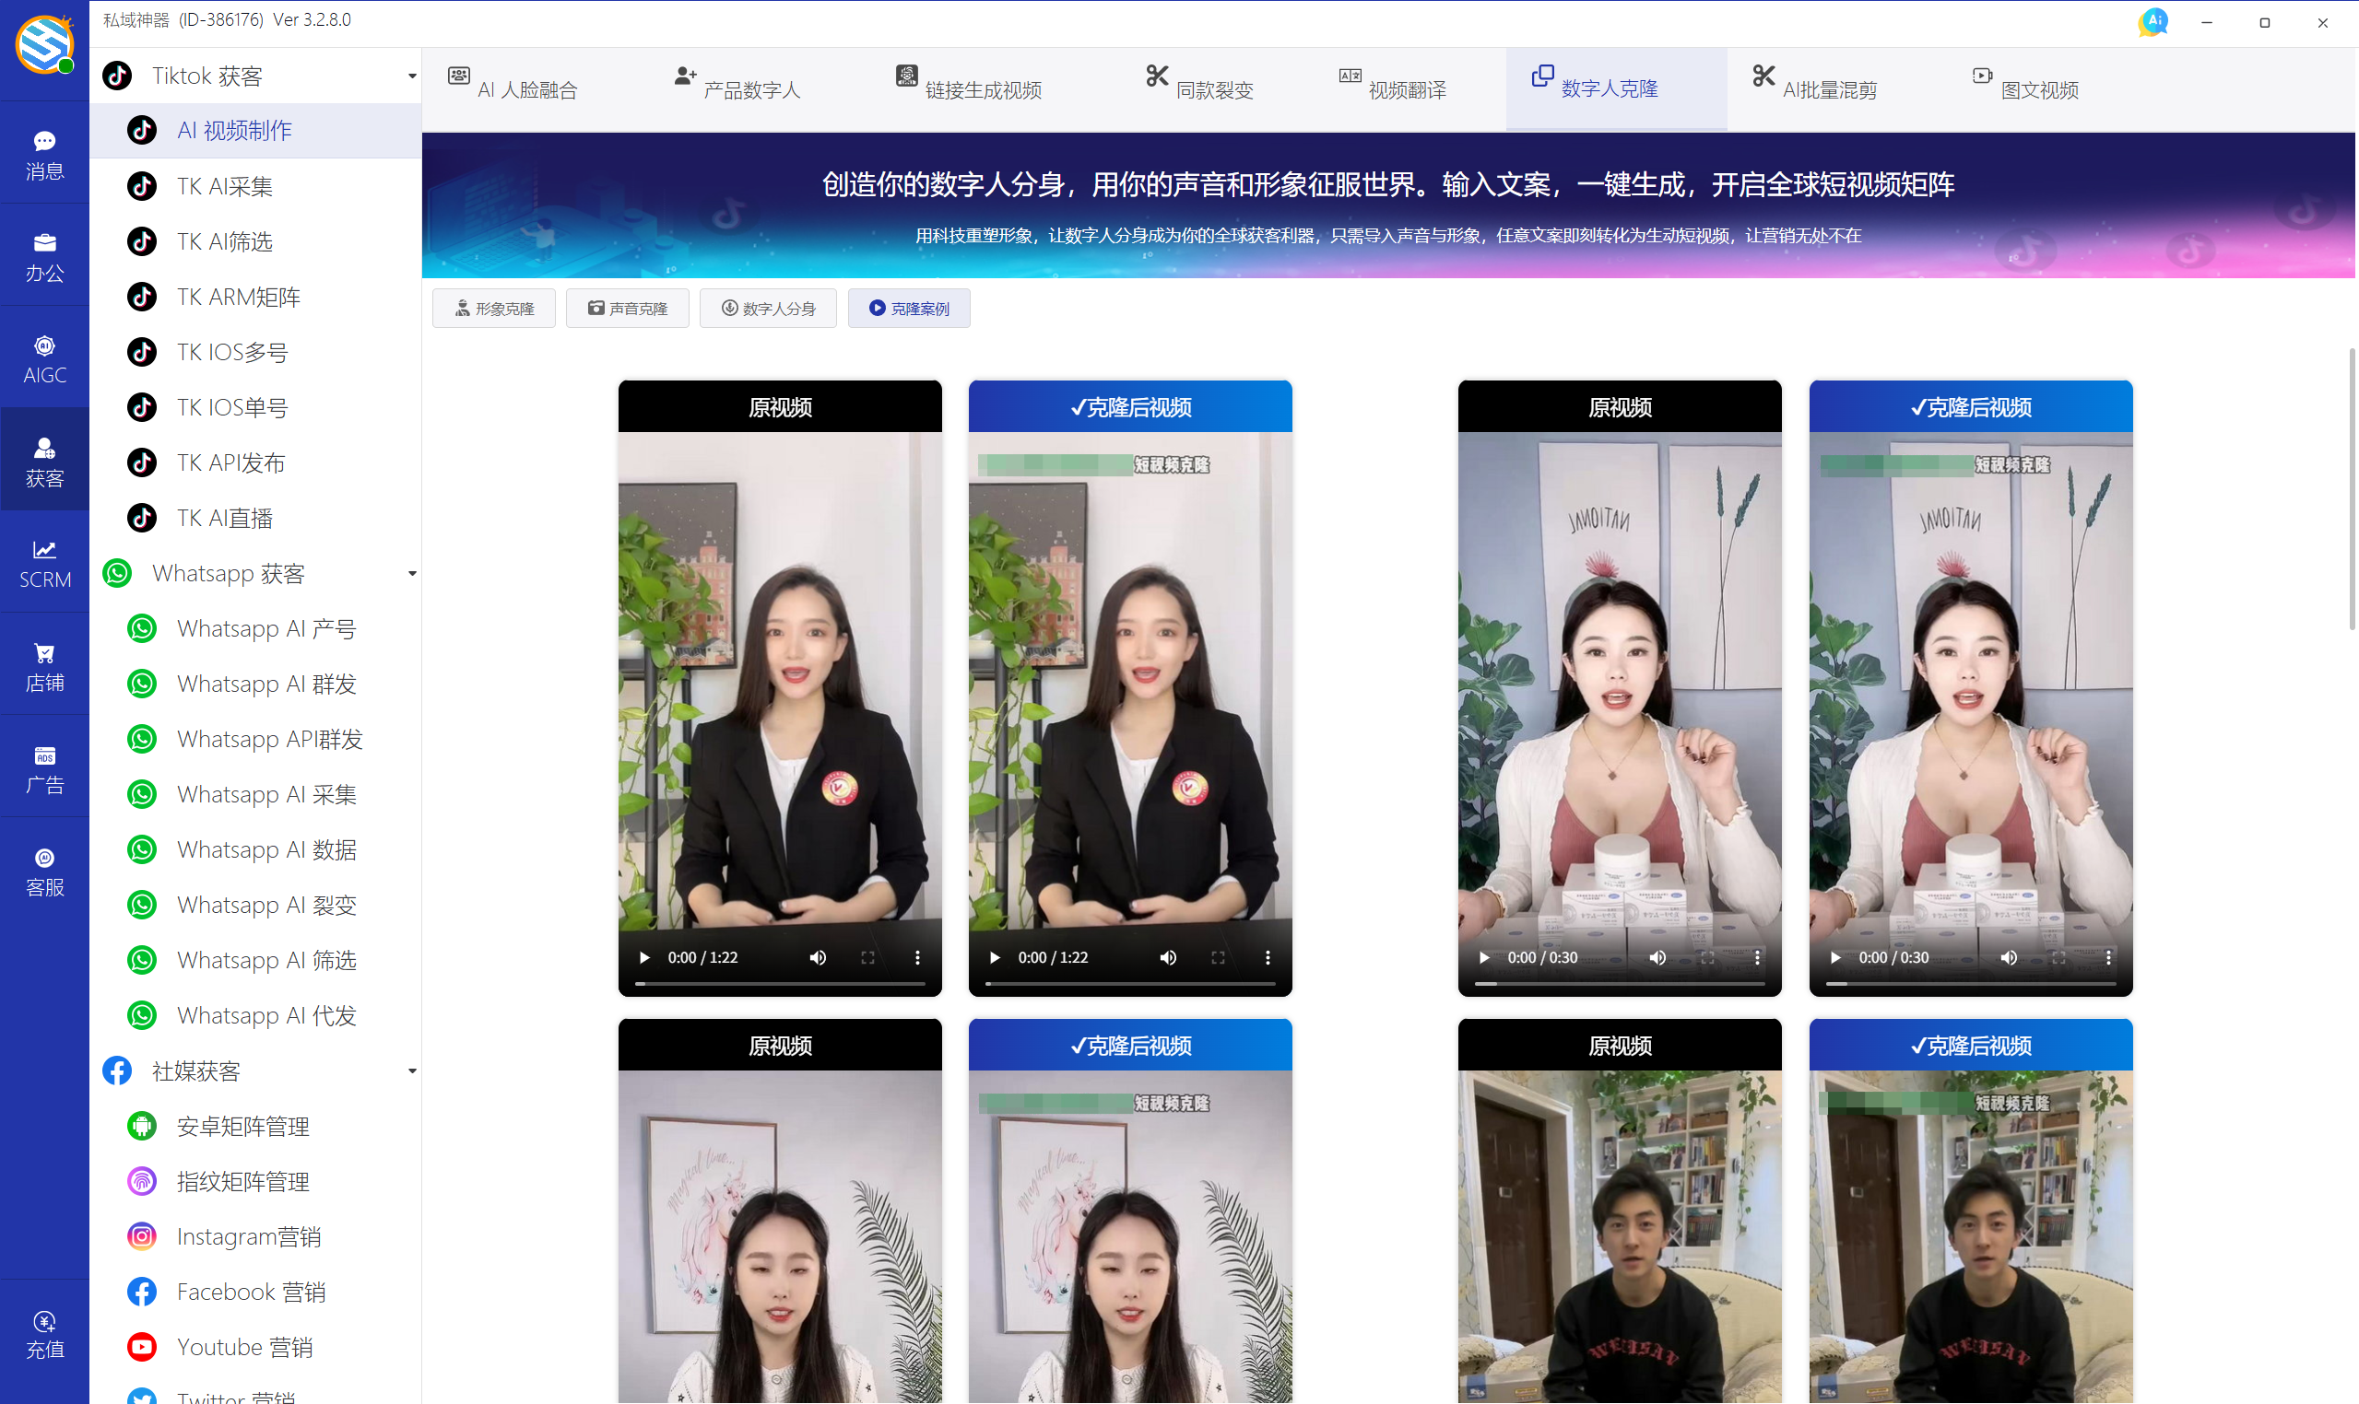Play the first cloned video

[x=995, y=957]
